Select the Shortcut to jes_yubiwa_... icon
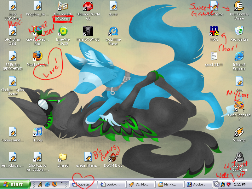Screen dimensions: 252x189 tap(38, 157)
